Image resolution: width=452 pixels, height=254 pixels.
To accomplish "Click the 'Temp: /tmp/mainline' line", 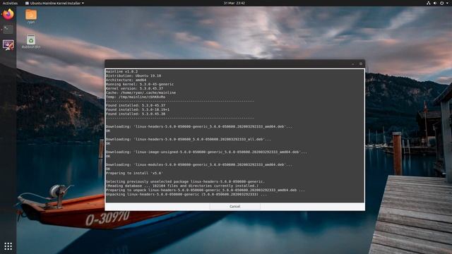I will 136,97.
